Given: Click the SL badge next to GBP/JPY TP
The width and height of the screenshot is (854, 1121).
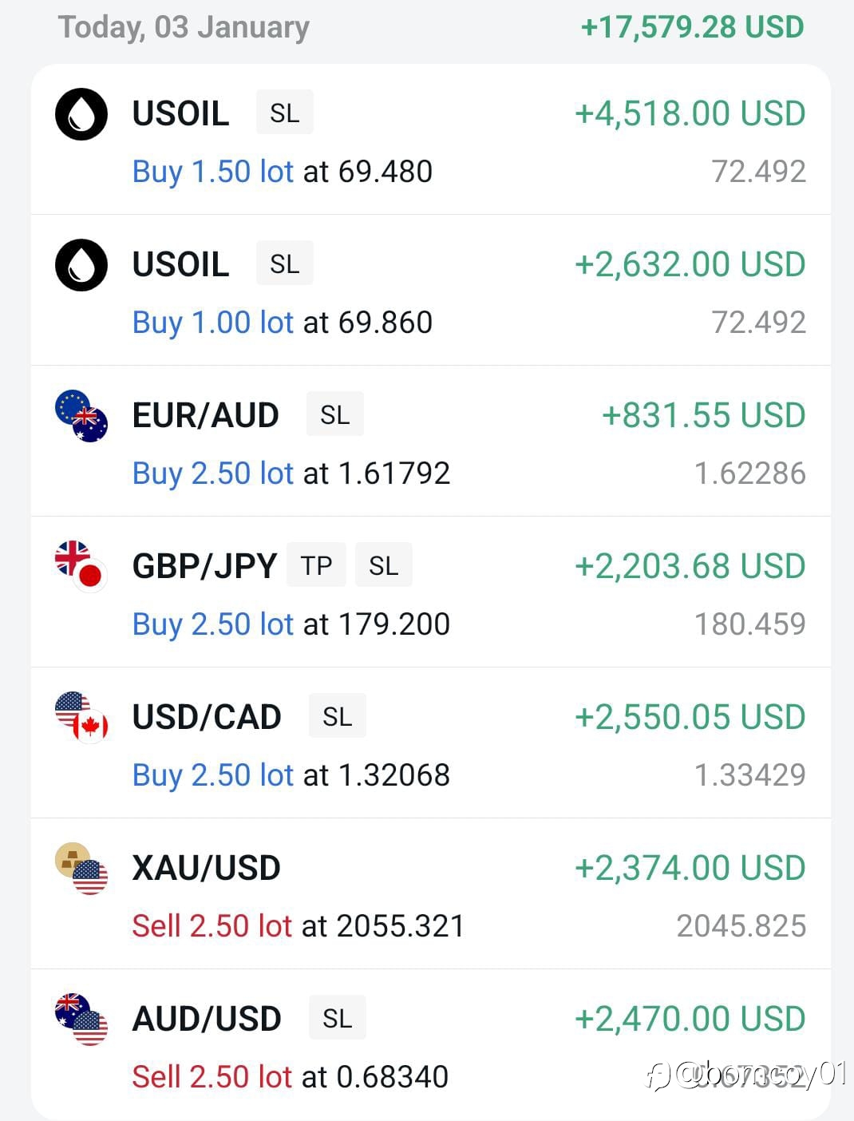Looking at the screenshot, I should [x=383, y=565].
